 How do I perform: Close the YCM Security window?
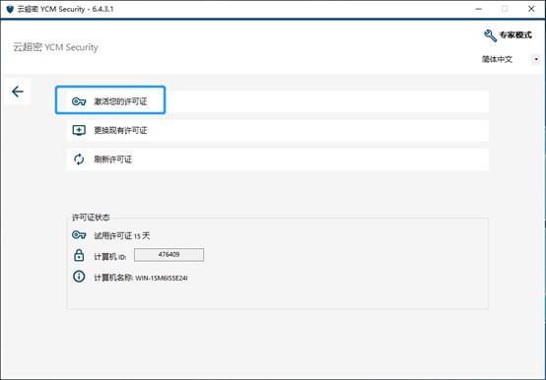point(531,9)
